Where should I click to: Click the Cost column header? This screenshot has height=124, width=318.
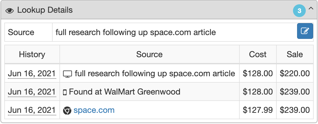click(258, 54)
